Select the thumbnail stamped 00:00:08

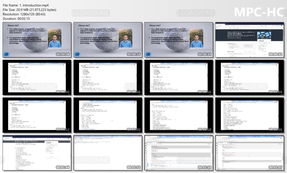coord(37,40)
